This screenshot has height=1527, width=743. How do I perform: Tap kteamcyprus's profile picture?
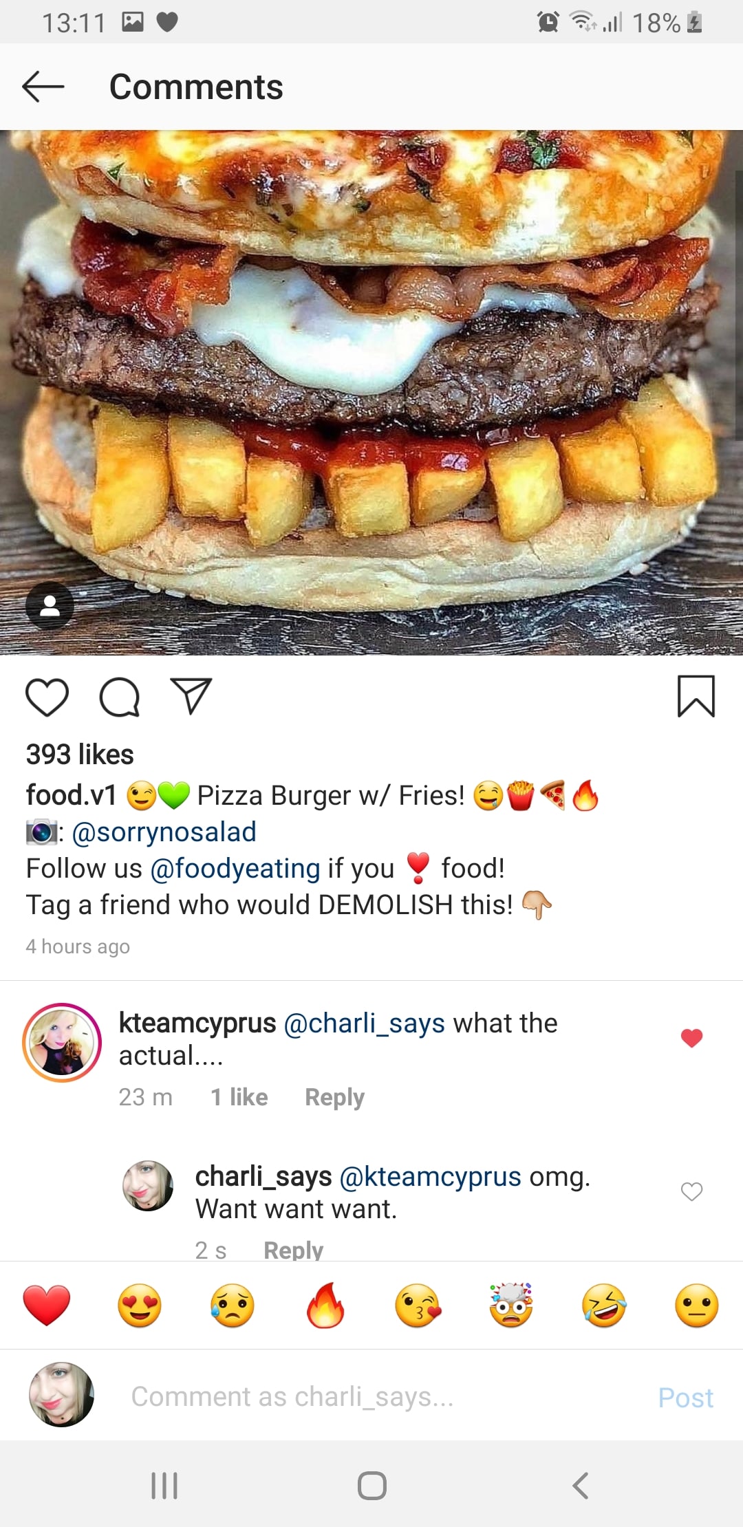62,1043
